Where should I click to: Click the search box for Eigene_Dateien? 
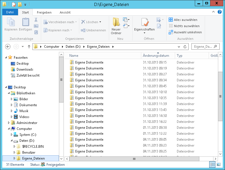click(202, 47)
